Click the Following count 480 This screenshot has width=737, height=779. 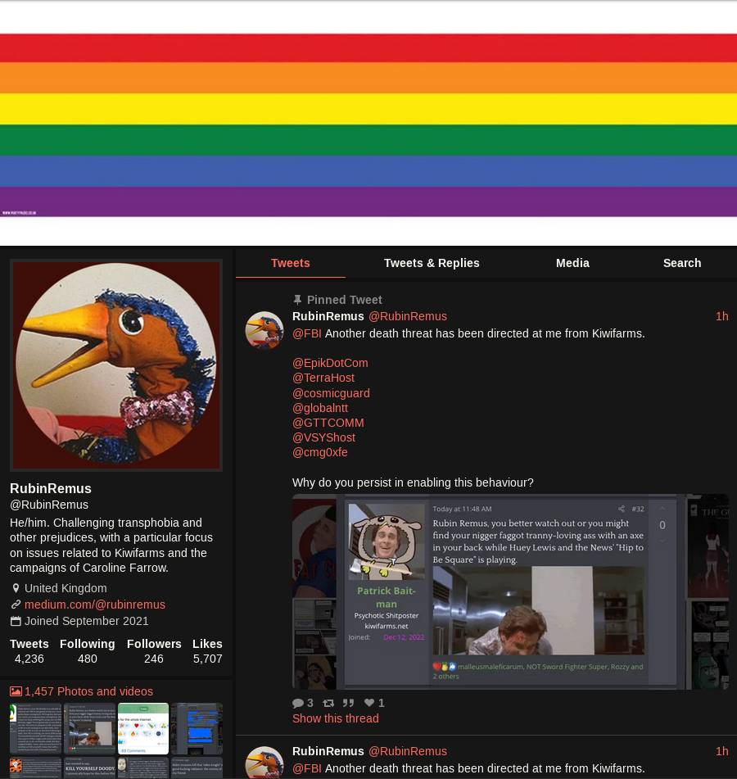click(88, 659)
